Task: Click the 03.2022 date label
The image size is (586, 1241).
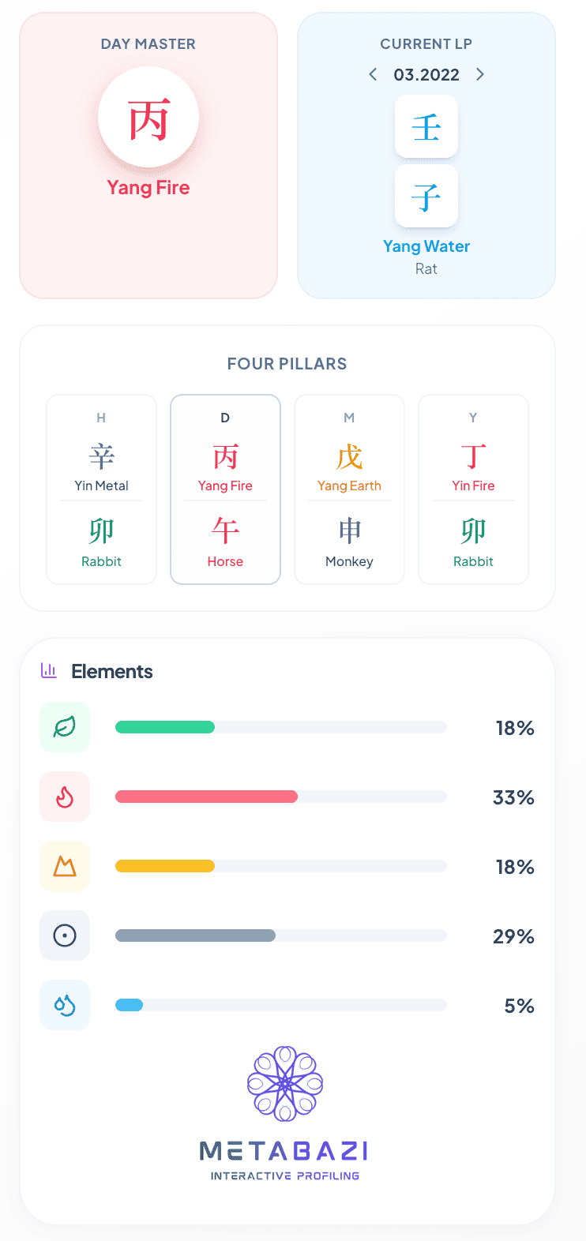Action: (426, 75)
